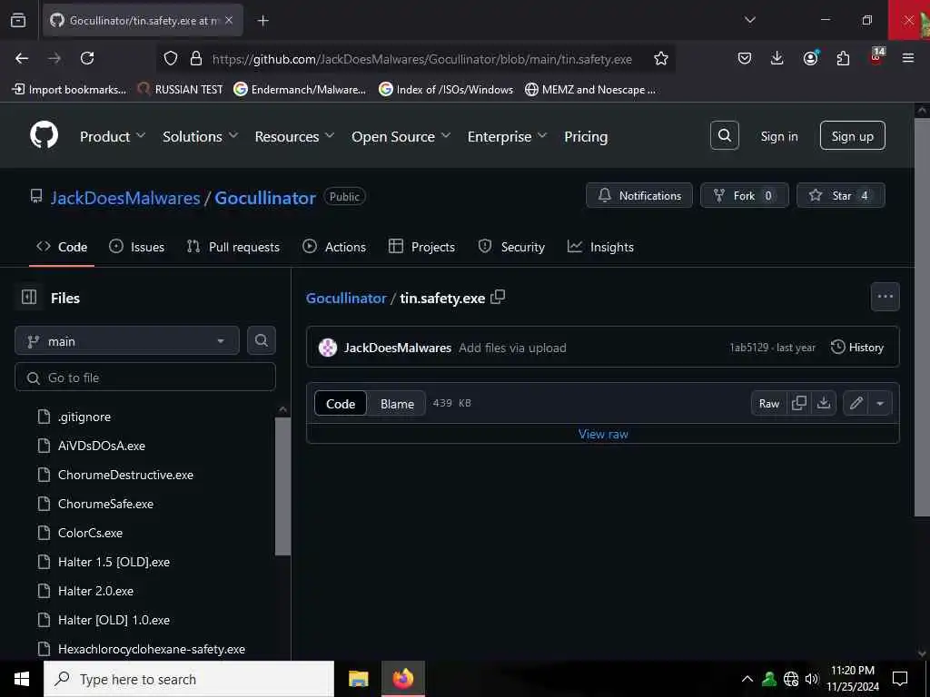Viewport: 930px width, 697px height.
Task: Open Halter 2.0.exe in file tree
Action: pos(95,591)
